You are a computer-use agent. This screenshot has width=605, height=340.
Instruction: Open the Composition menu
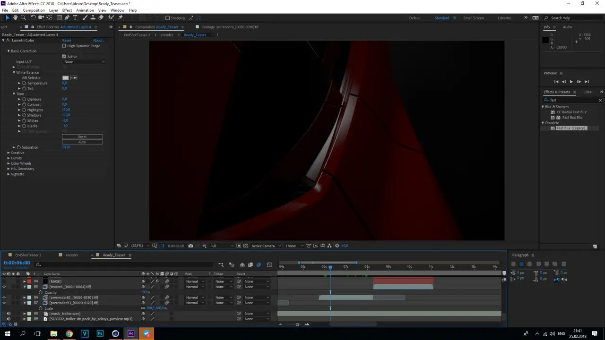[34, 10]
